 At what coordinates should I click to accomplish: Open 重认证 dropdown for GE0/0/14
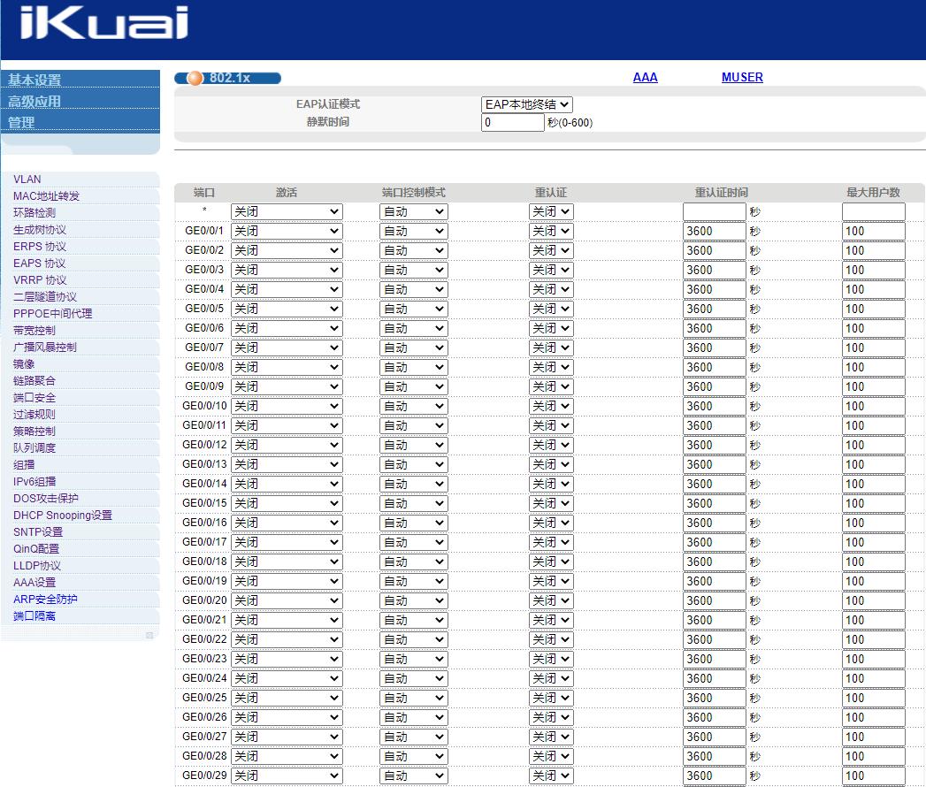click(x=551, y=484)
